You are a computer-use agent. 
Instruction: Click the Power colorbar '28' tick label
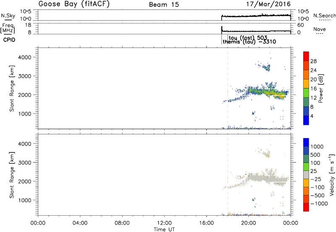point(313,61)
